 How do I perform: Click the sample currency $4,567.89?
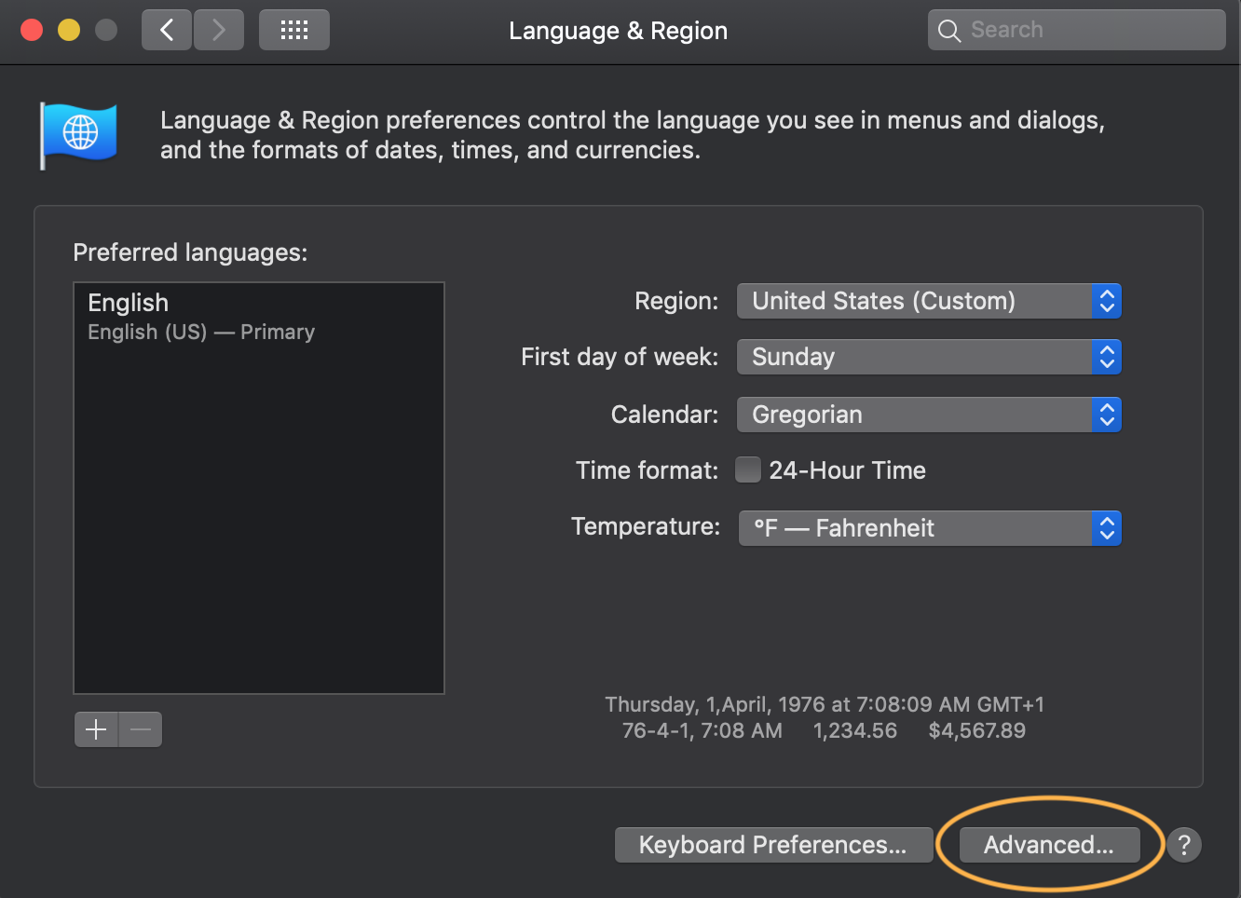click(976, 730)
